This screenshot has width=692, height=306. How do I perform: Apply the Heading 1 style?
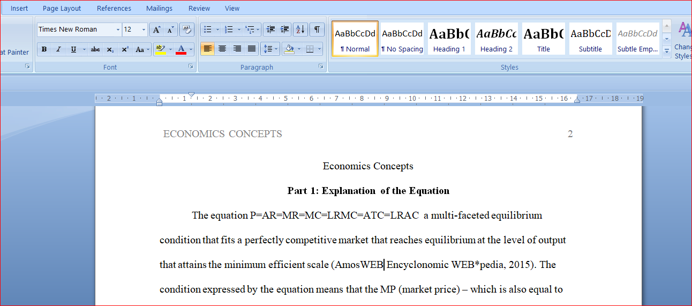[x=449, y=39]
